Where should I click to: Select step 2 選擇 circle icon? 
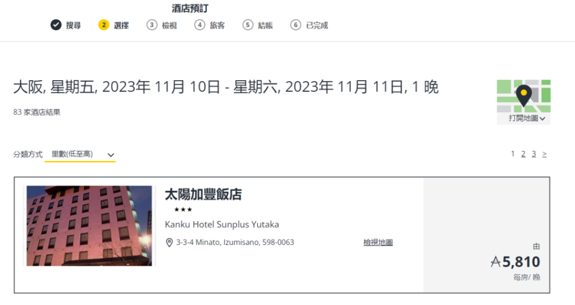[104, 25]
